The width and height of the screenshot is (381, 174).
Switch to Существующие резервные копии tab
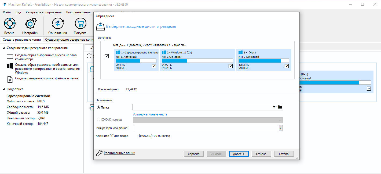pos(68,40)
